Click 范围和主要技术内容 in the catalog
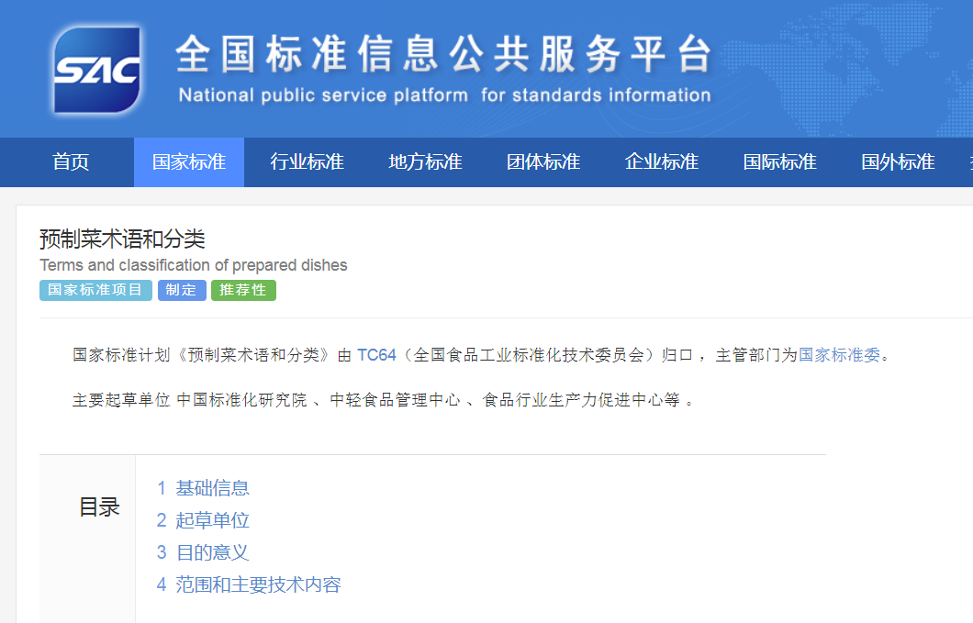Screen dimensions: 973x623 (x=257, y=584)
